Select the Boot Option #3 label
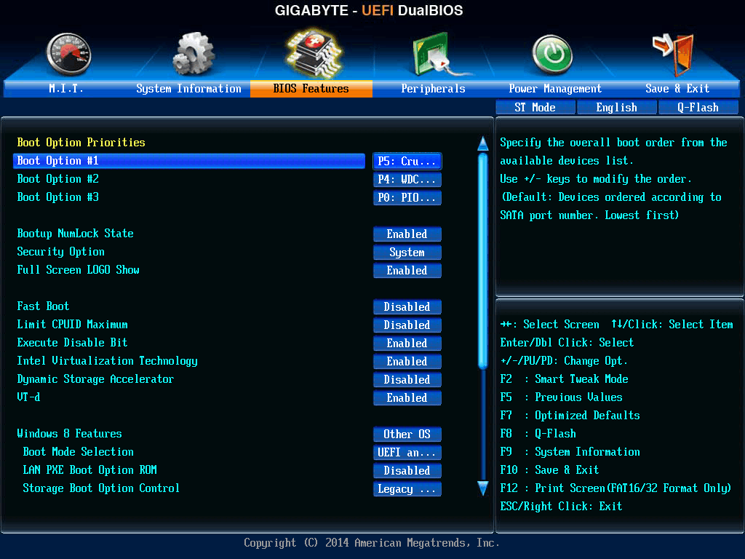Screen dimensions: 745x559 pos(57,197)
